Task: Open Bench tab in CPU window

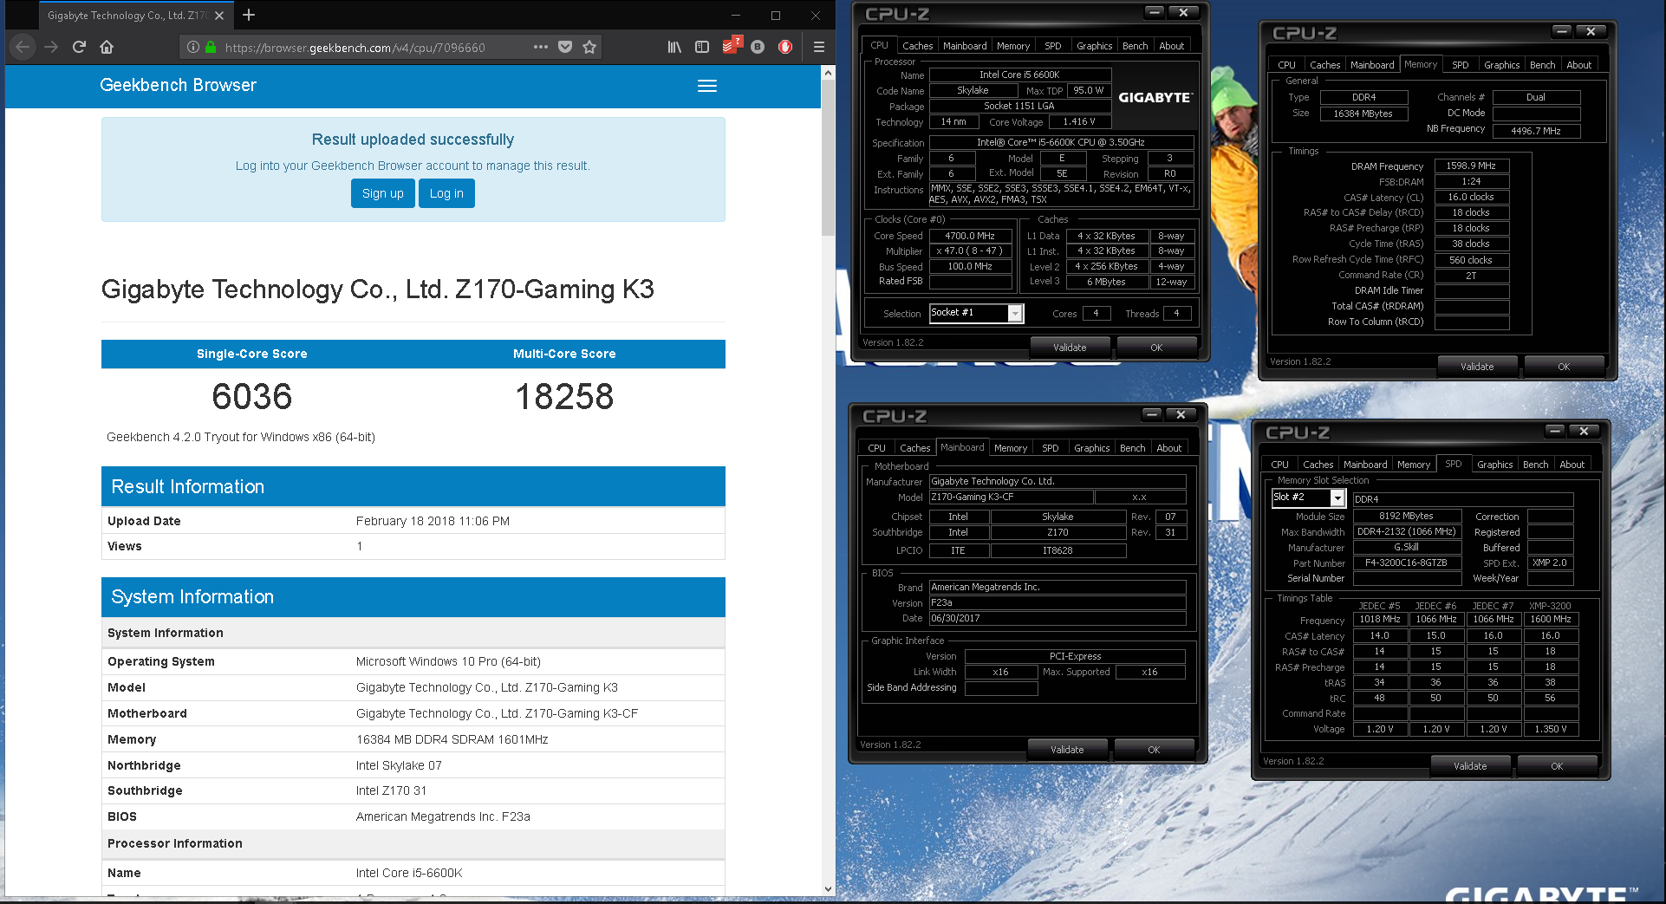Action: point(1135,46)
